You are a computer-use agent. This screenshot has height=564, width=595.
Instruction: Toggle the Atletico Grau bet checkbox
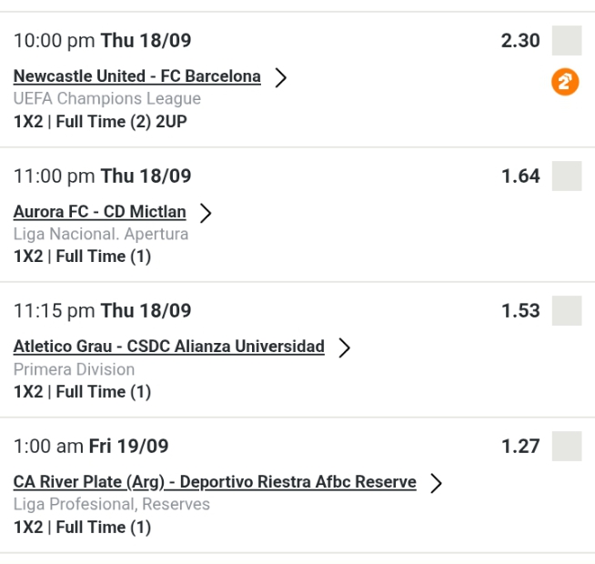pos(566,310)
